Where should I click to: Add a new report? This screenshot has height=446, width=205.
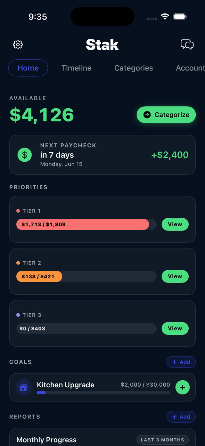click(181, 417)
